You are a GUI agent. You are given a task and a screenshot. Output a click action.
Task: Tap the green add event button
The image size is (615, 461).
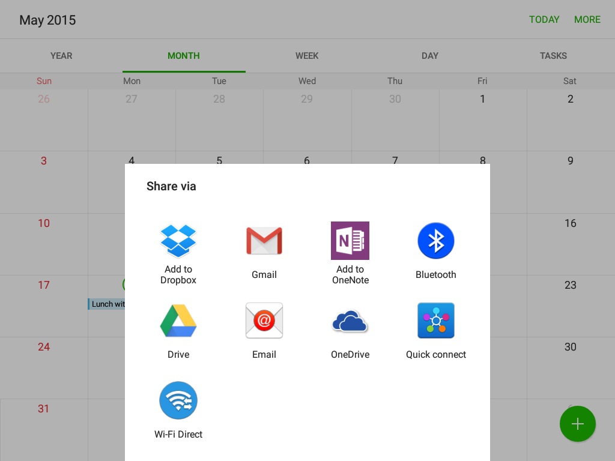577,424
